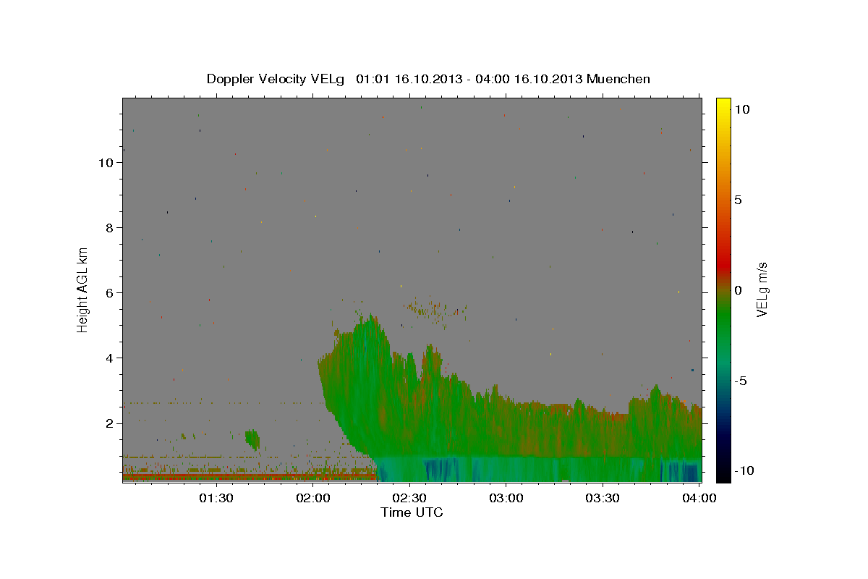Image resolution: width=868 pixels, height=579 pixels.
Task: Click the colorbar tick label 0
Action: point(738,290)
